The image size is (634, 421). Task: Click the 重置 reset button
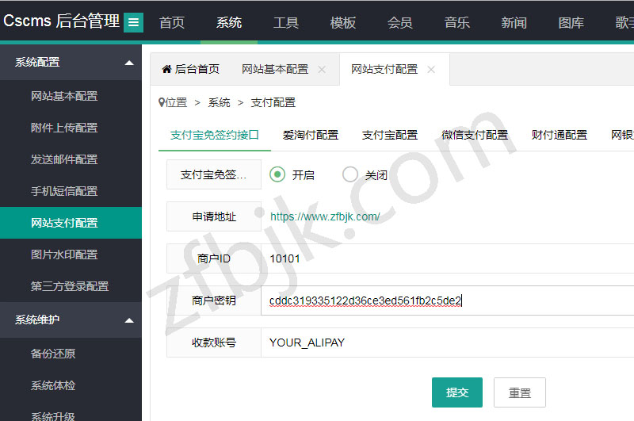point(520,392)
